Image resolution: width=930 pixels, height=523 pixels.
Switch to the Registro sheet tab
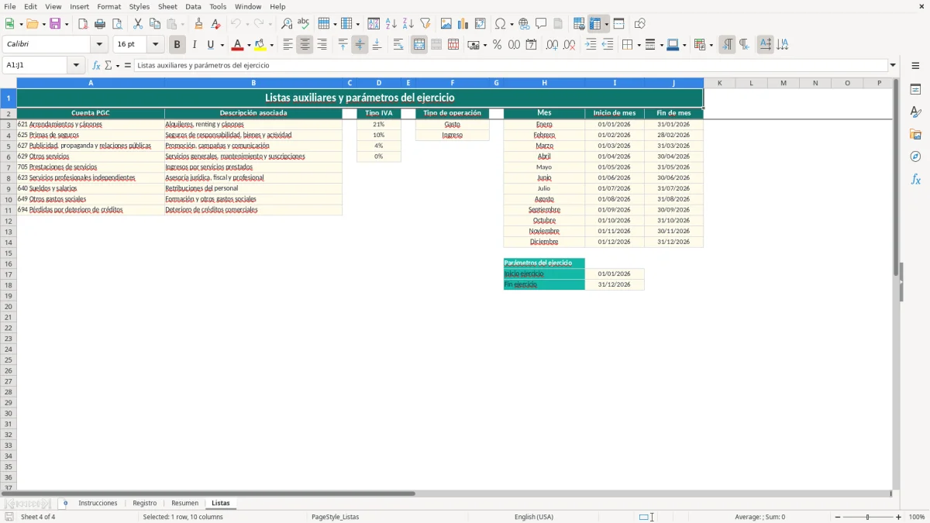tap(144, 503)
